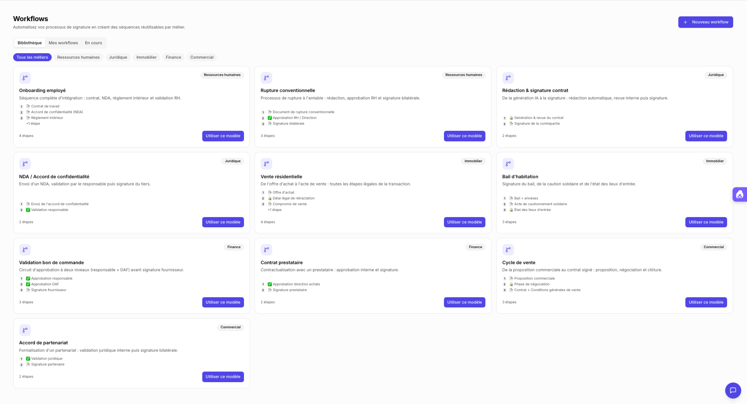The height and width of the screenshot is (404, 747).
Task: Click the green checkmark beside Approbation DAF
Action: pyautogui.click(x=28, y=284)
